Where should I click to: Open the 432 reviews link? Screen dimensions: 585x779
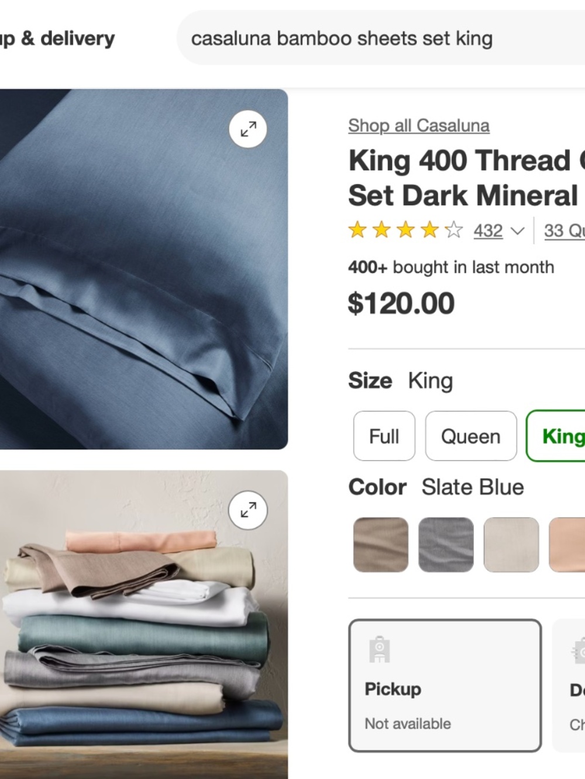[x=488, y=231]
